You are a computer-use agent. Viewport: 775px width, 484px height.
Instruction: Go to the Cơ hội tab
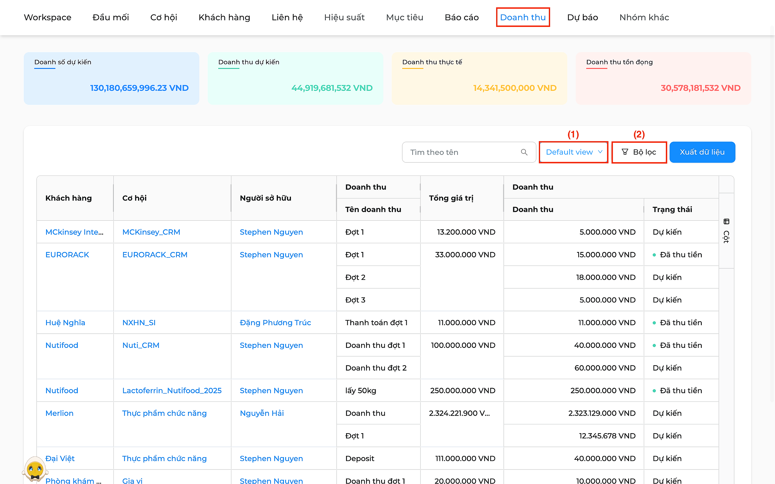coord(164,17)
